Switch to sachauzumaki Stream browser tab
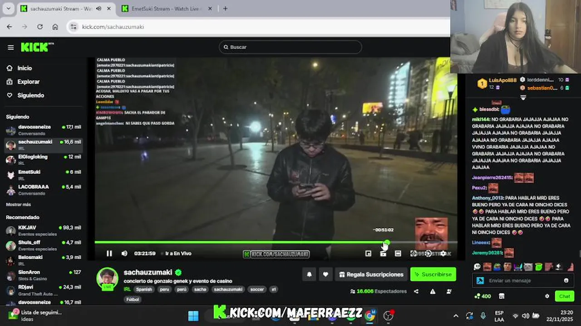581x326 pixels. [66, 9]
